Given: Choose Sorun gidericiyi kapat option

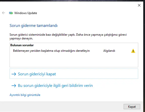Looking at the screenshot, I should click(x=74, y=74).
